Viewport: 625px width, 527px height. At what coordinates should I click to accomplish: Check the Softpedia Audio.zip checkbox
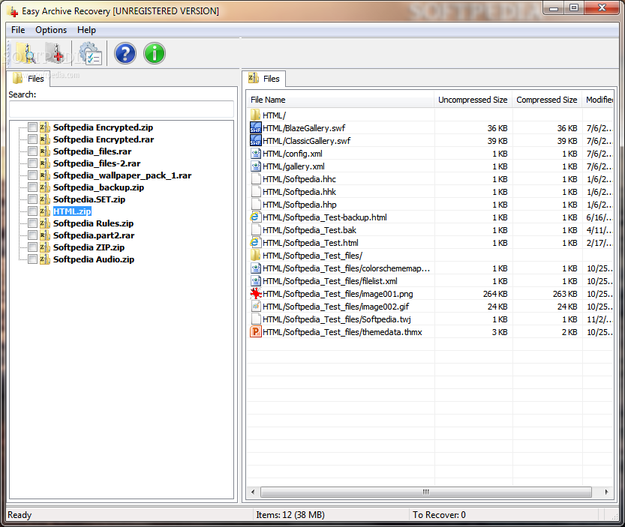(x=33, y=259)
